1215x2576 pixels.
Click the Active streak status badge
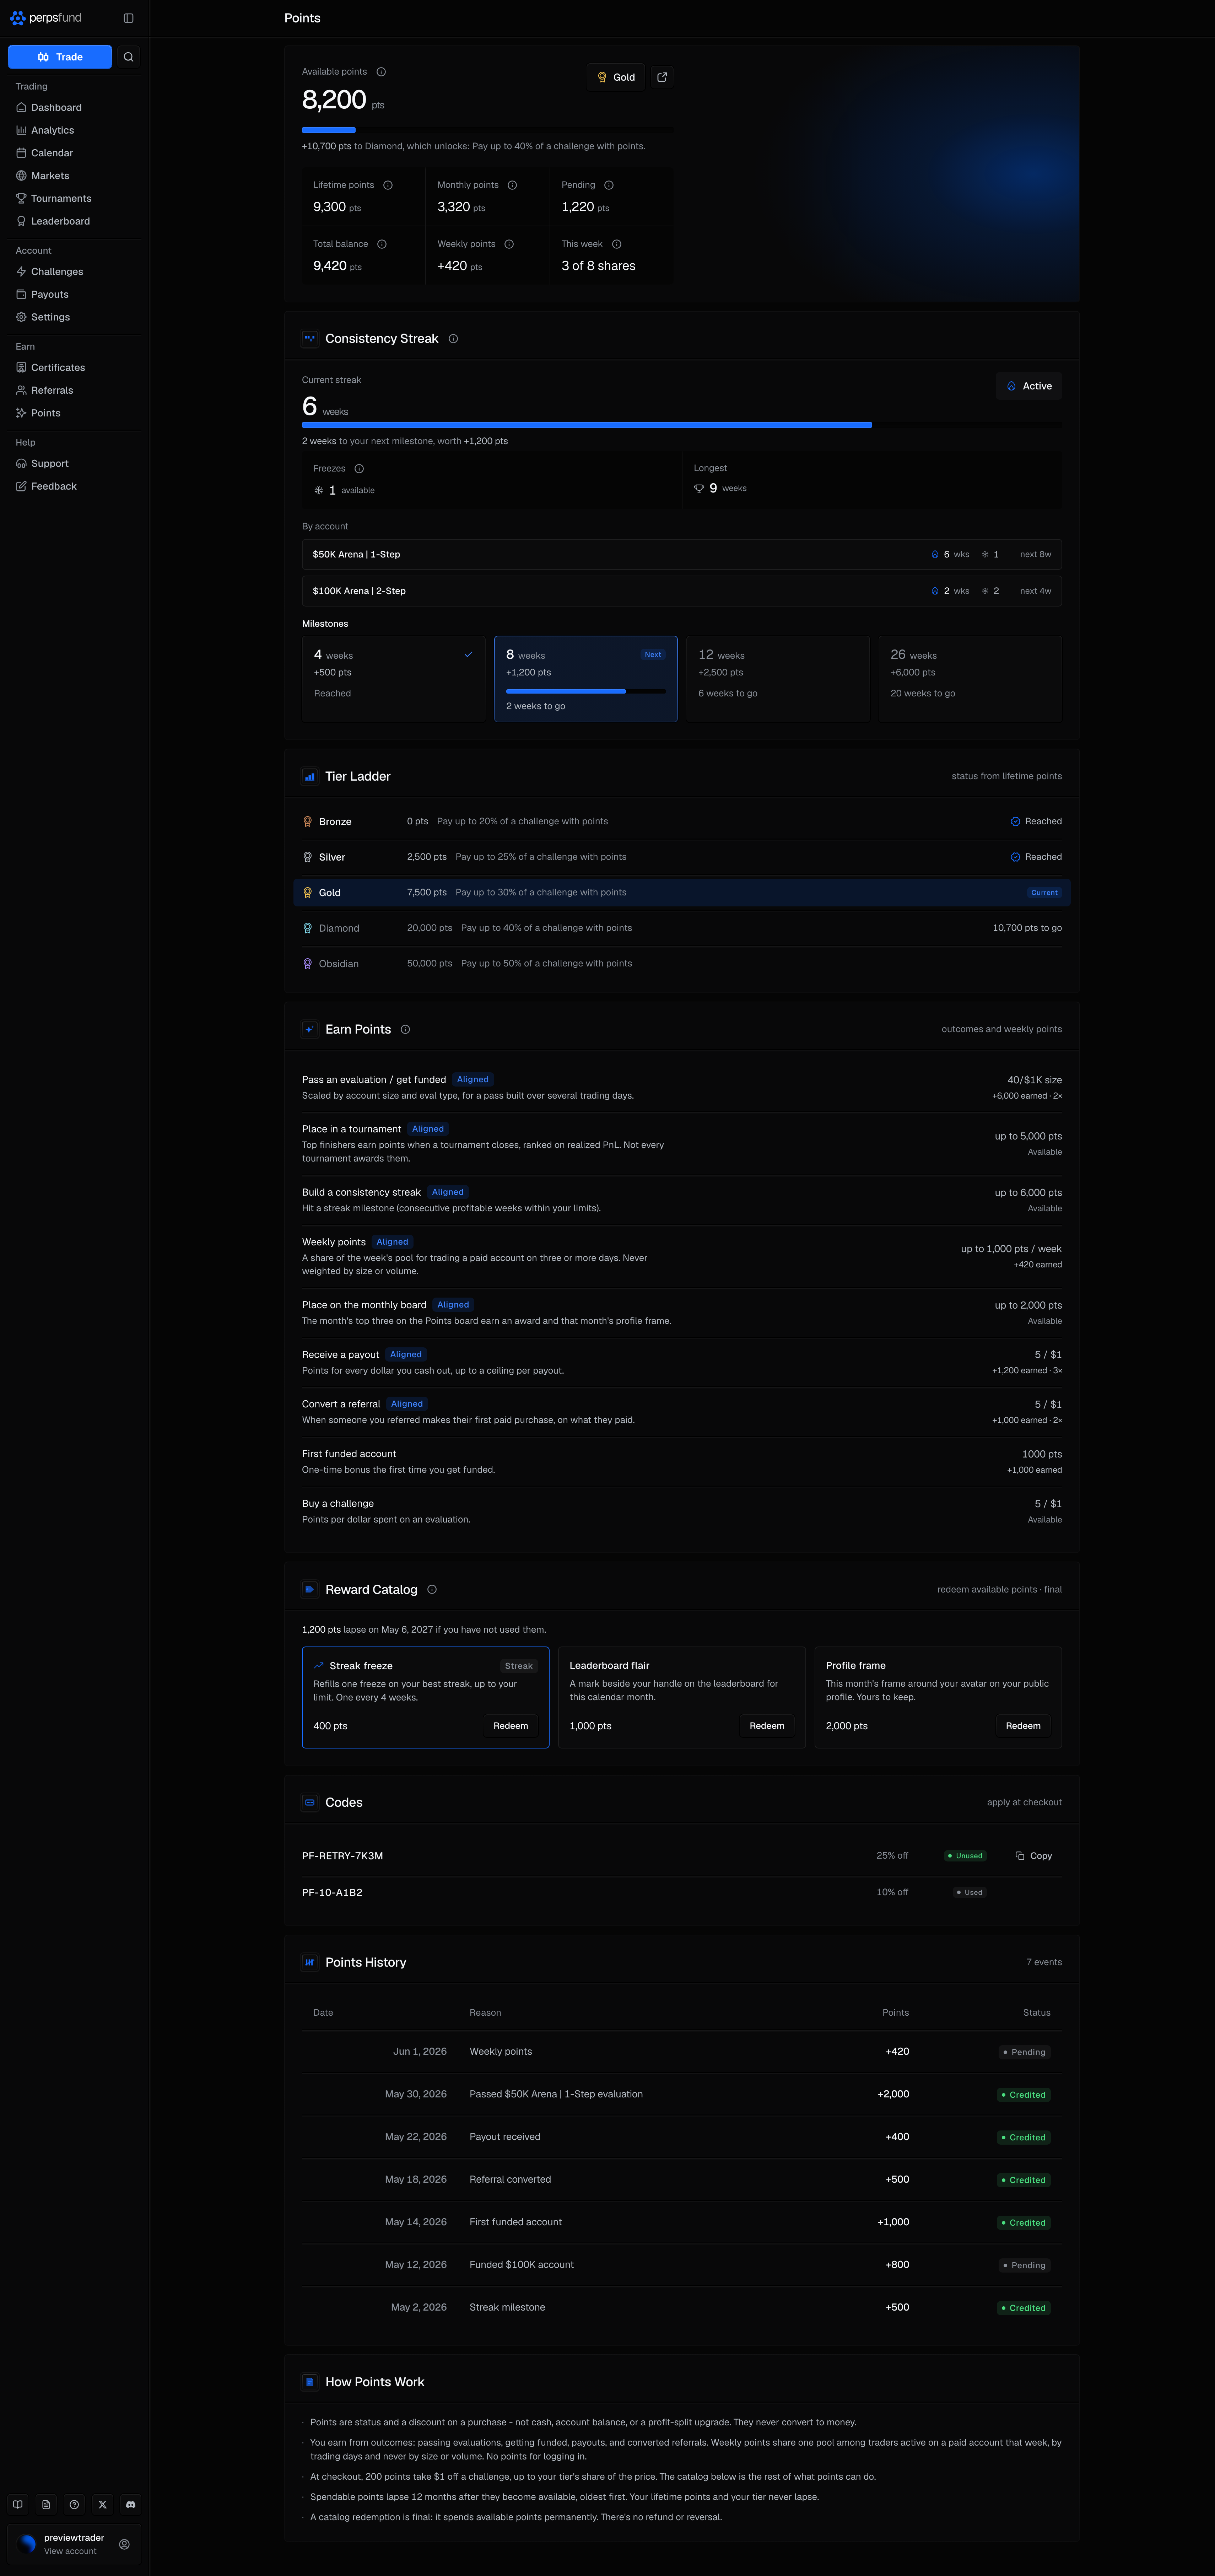[x=1029, y=386]
